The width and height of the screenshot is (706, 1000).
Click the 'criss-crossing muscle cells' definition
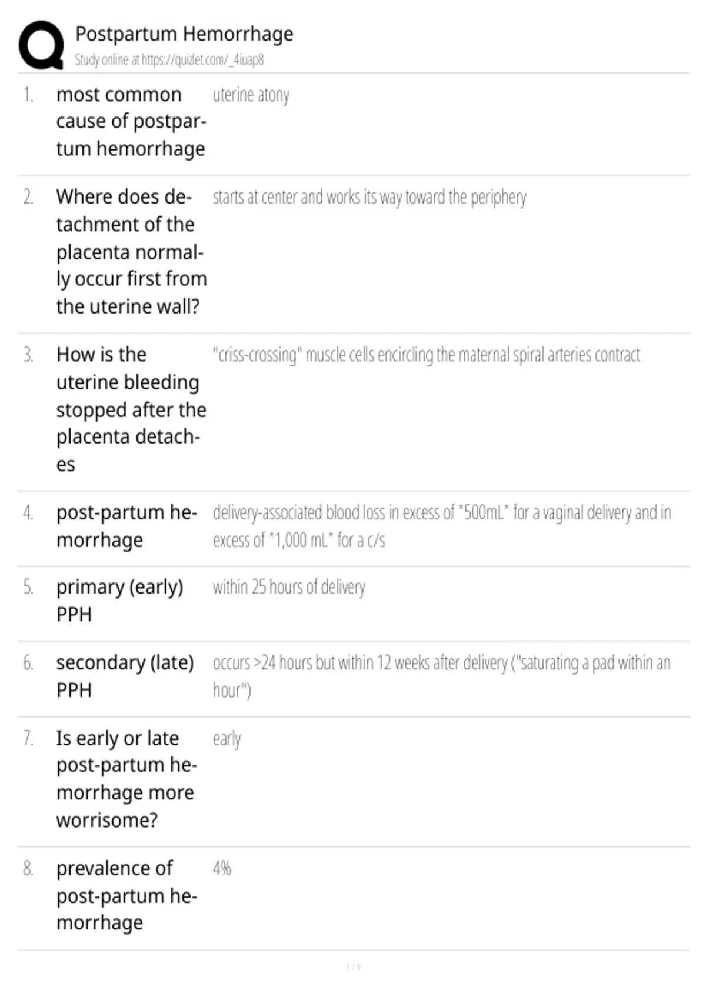pos(426,355)
